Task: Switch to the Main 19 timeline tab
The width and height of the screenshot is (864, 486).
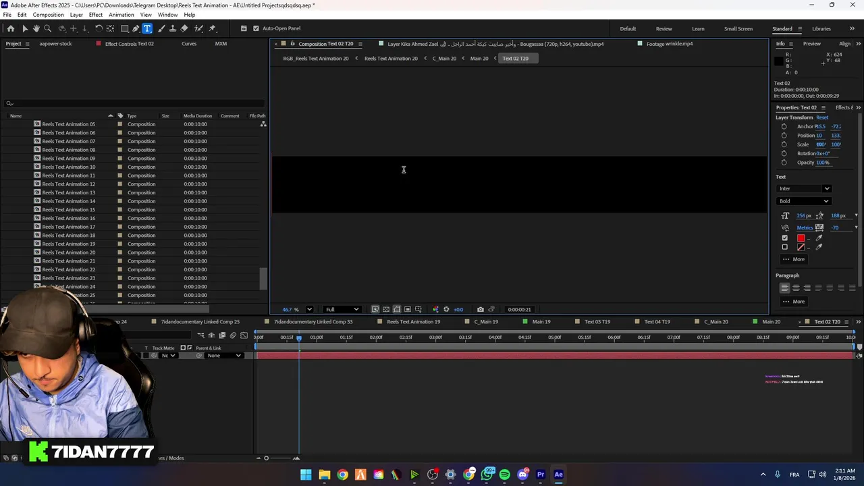Action: coord(541,322)
